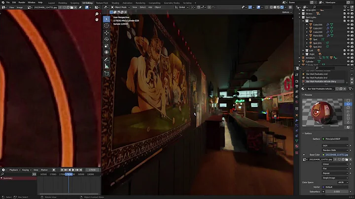The image size is (355, 199).
Task: Open the Render menu
Action: click(x=22, y=2)
